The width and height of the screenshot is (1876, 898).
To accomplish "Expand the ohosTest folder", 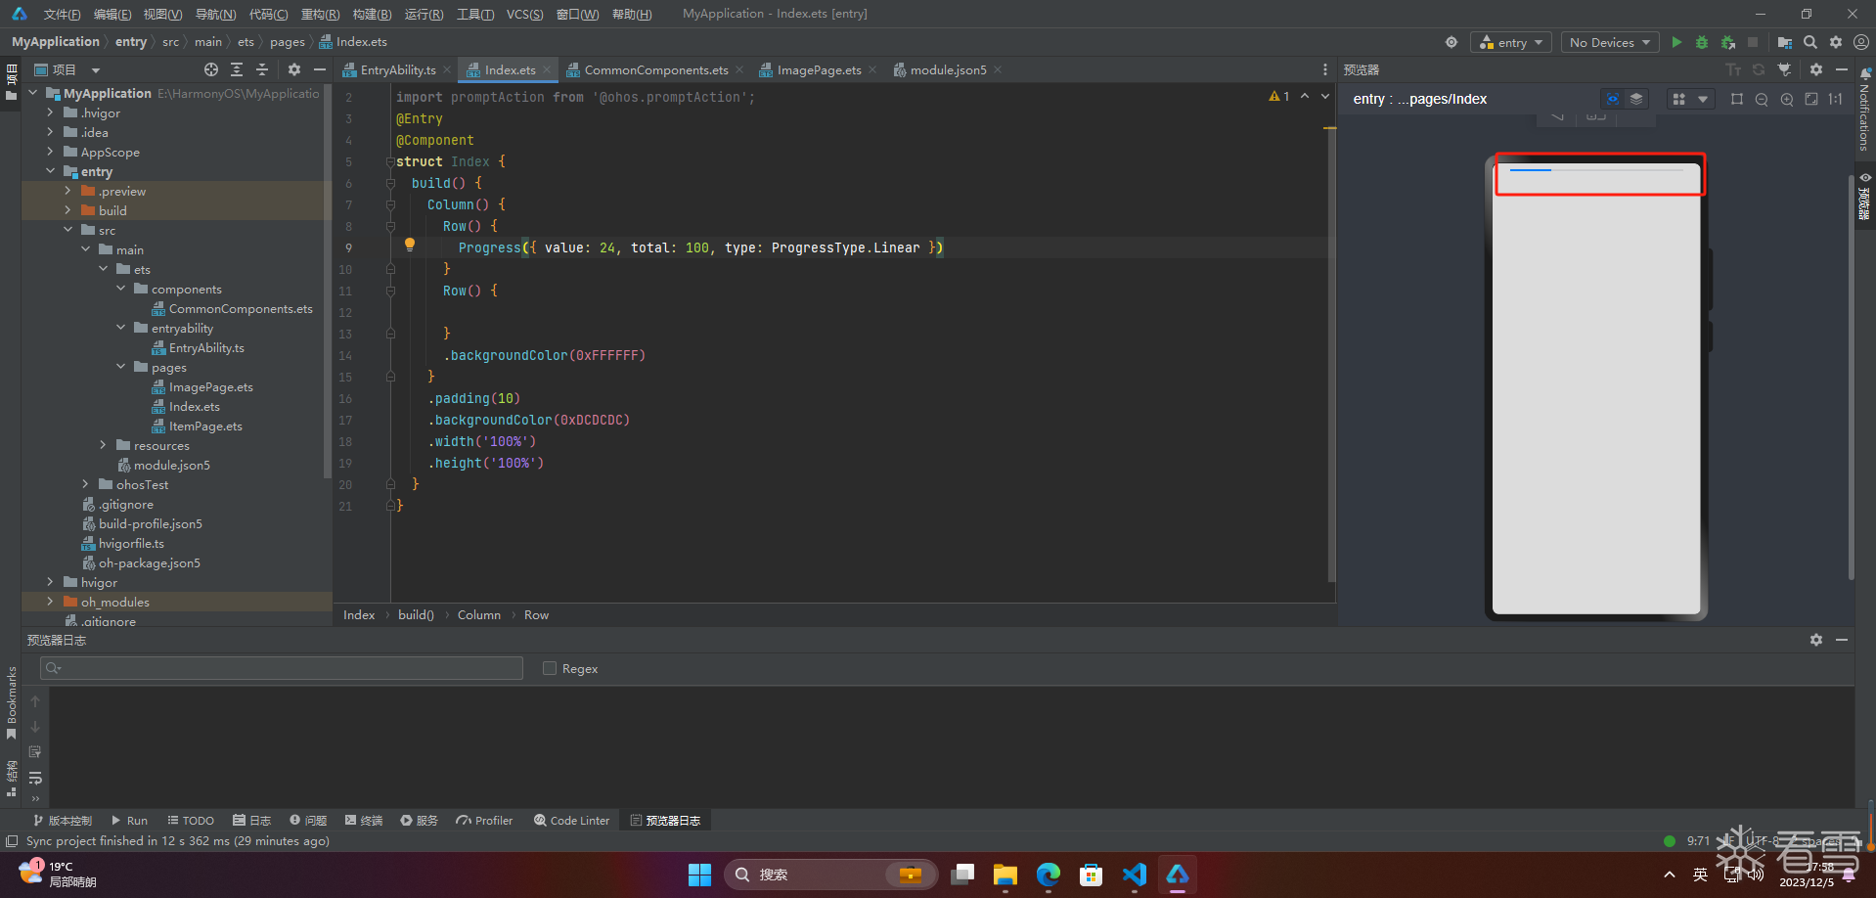I will [86, 484].
